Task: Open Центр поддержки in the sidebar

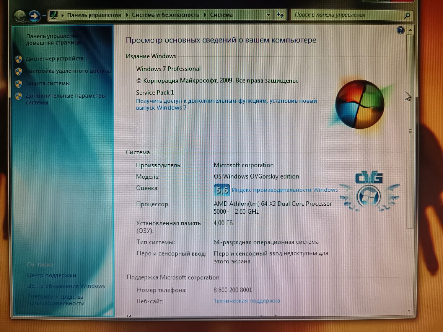Action: (51, 275)
